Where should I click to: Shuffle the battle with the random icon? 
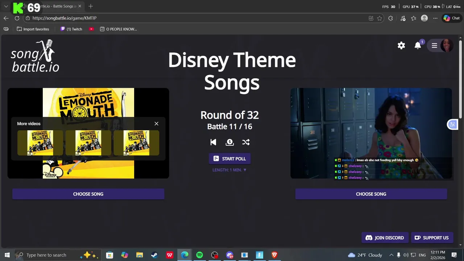coord(246,142)
